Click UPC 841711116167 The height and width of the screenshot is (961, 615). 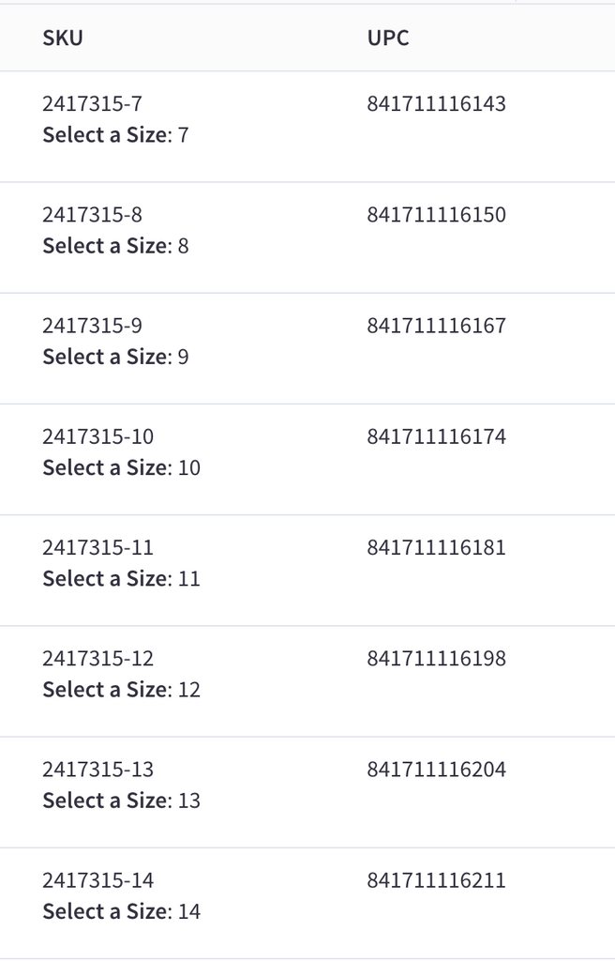coord(436,326)
